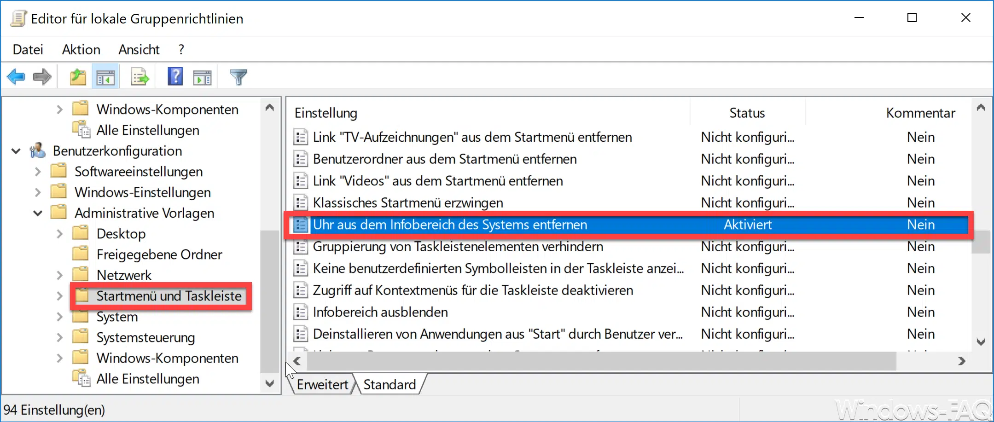Click the Export list toolbar icon
The image size is (994, 422).
140,77
